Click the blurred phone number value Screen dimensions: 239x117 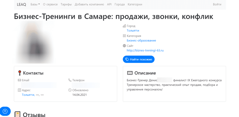[86, 85]
